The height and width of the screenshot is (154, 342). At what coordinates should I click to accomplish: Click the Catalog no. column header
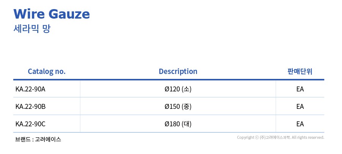point(47,71)
